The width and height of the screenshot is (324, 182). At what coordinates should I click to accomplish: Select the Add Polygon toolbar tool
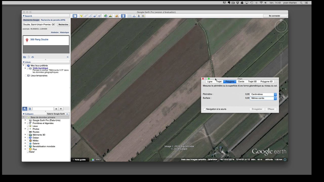click(86, 16)
